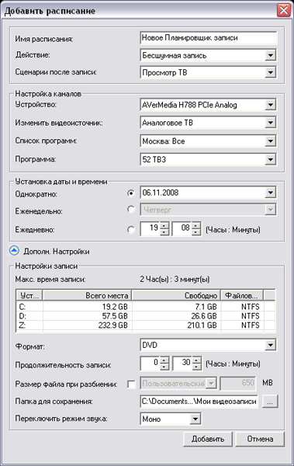Image resolution: width=294 pixels, height=466 pixels.
Task: Decrease the recording duration minutes 30
Action: (x=196, y=367)
